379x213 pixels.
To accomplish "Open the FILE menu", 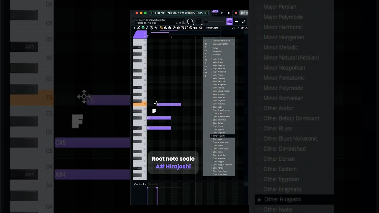I will (x=152, y=13).
